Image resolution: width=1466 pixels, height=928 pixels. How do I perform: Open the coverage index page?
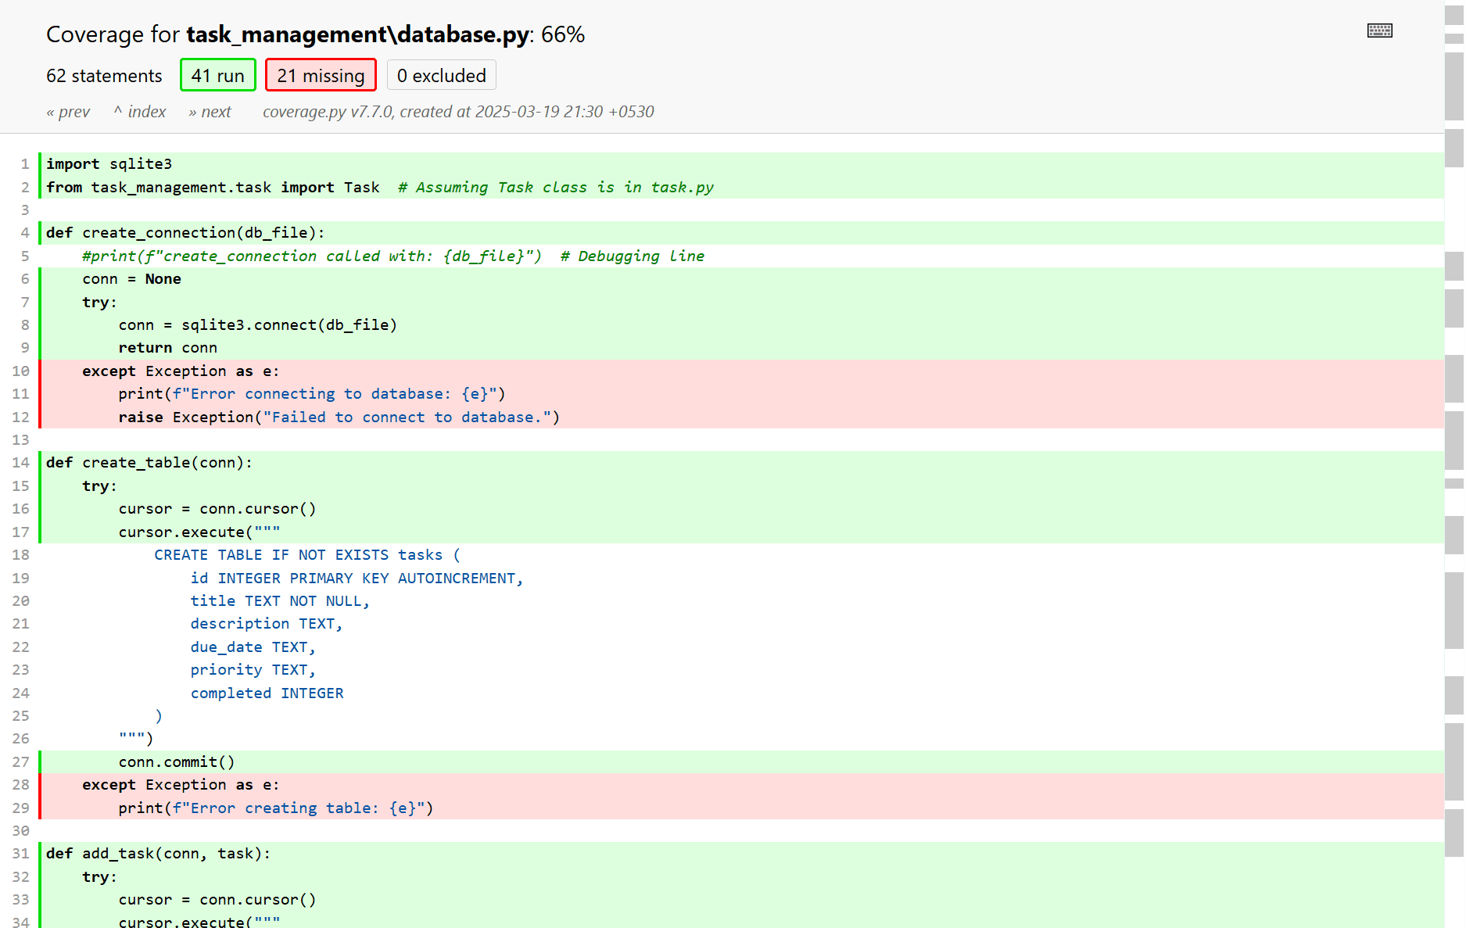(140, 111)
